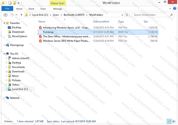Screen dimensions: 178x125
Task: Go back using the Back arrow
Action: [6, 15]
